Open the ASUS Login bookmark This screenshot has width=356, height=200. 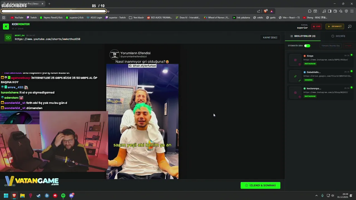pyautogui.click(x=94, y=17)
